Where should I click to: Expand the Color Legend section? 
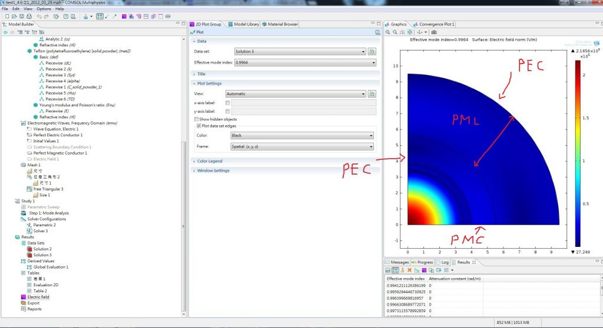pos(209,161)
